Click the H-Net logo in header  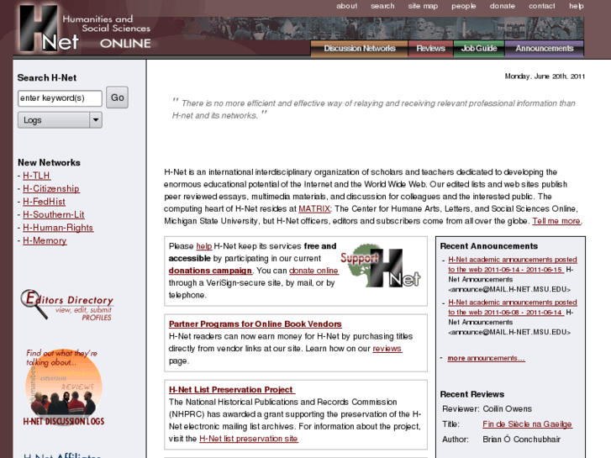[x=86, y=29]
